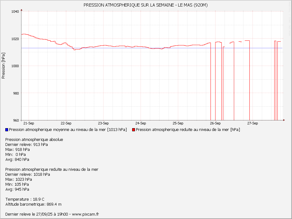Viewport: 292px width, 219px height.
Task: Click the red arrowhead at the x-axis right end
Action: [284, 120]
